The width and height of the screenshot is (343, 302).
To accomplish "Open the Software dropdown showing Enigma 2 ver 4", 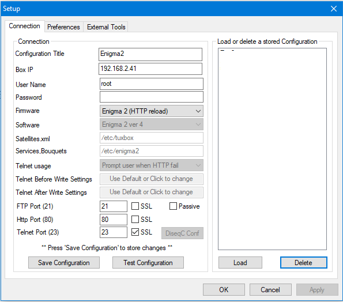I will coord(152,124).
